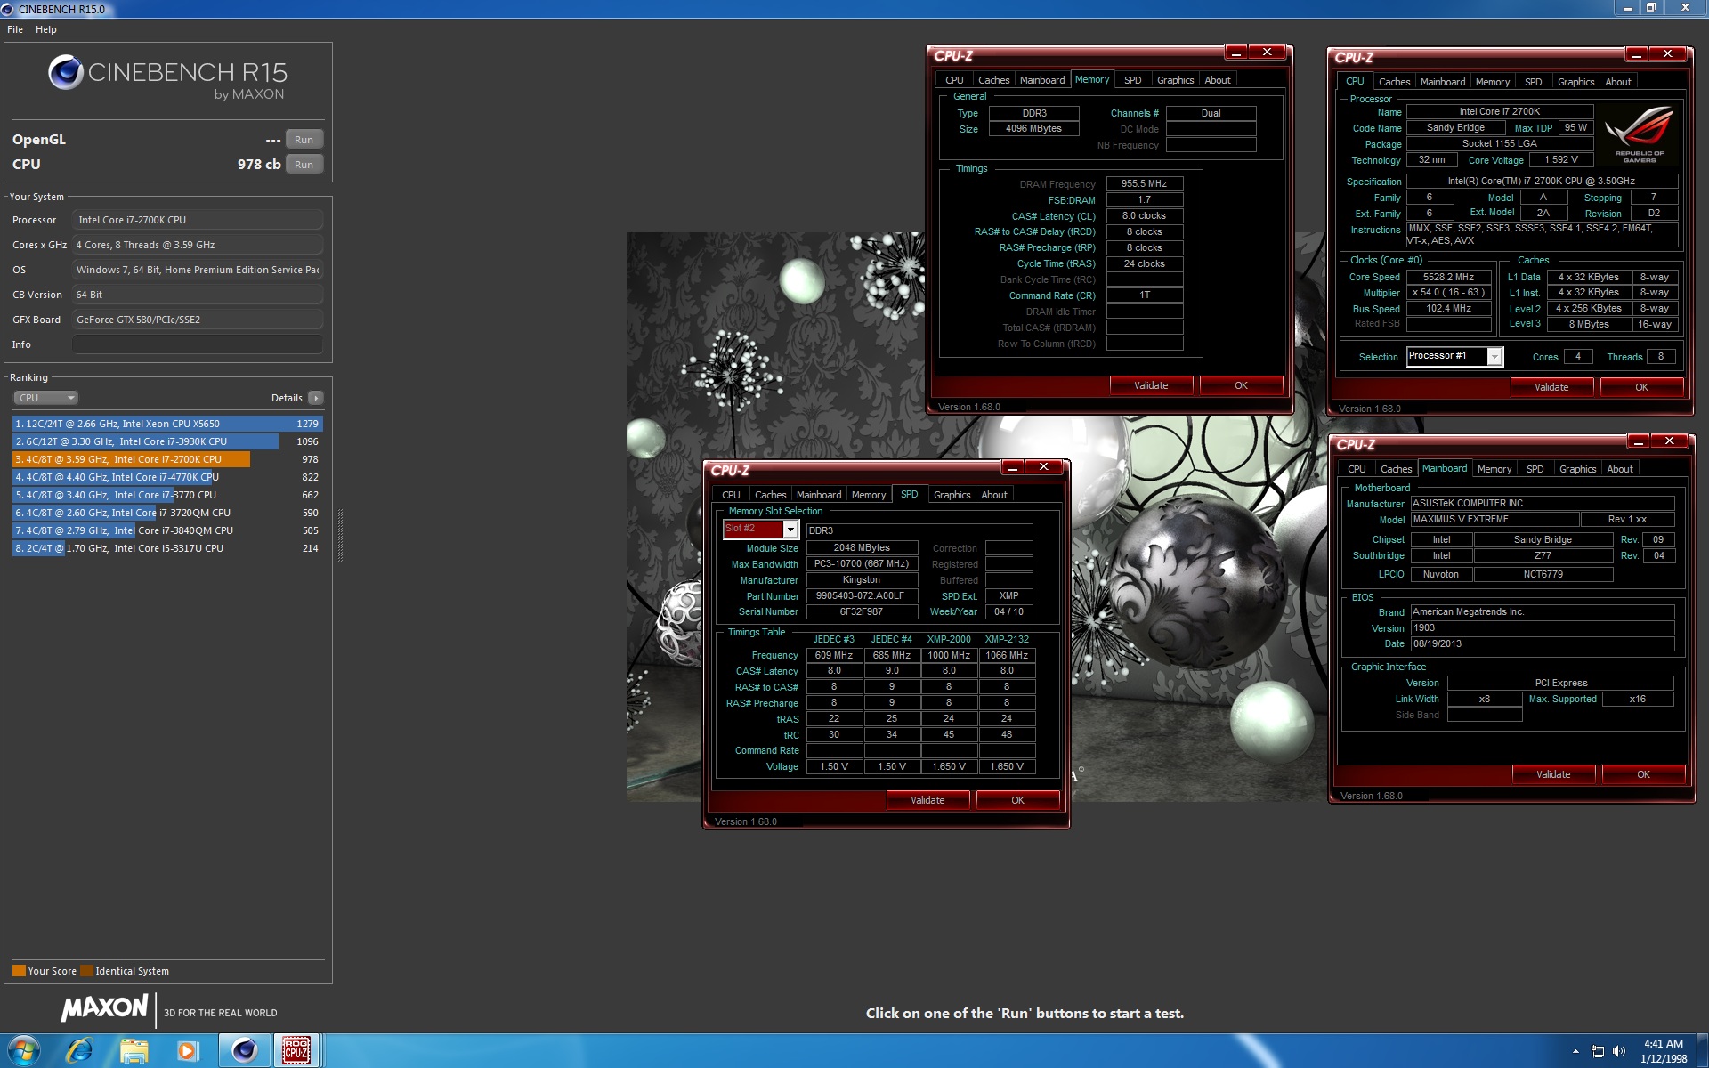
Task: Select highlighted ranking row i7-2700K CPU
Action: (166, 459)
